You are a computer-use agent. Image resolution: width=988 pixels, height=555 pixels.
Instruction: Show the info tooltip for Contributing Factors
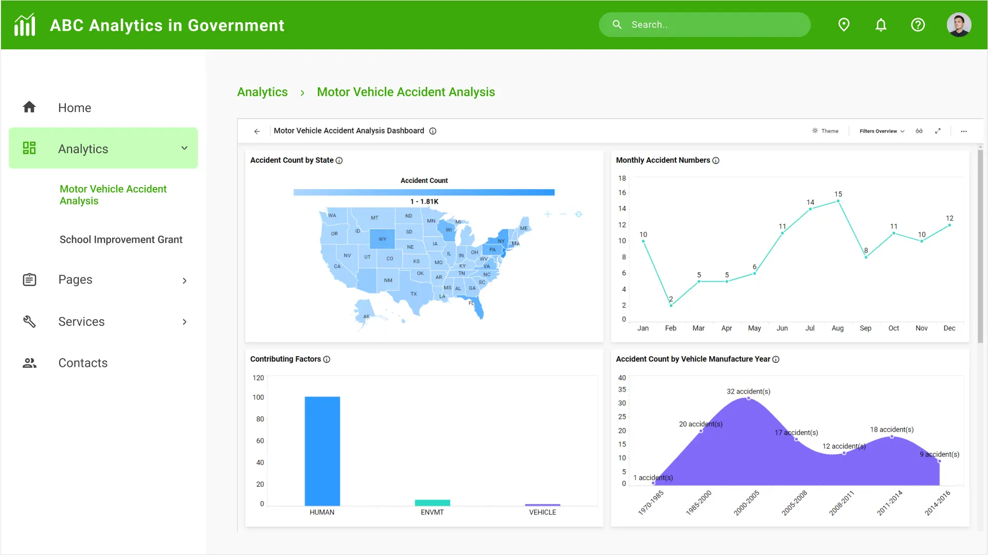coord(327,359)
